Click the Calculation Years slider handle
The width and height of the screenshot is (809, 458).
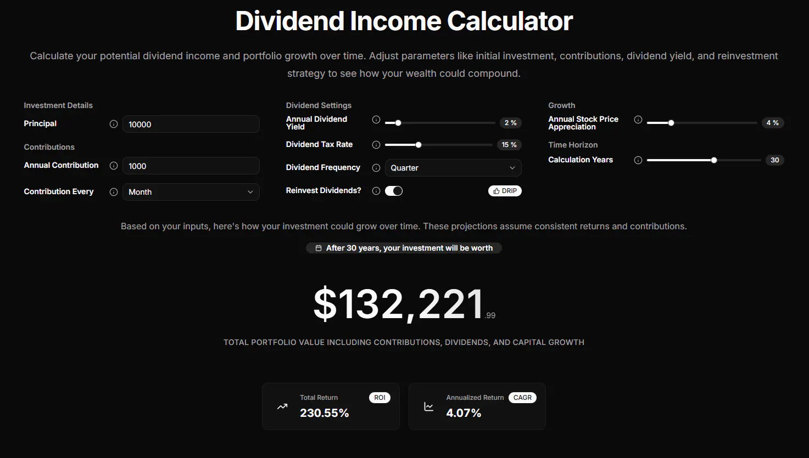coord(714,160)
